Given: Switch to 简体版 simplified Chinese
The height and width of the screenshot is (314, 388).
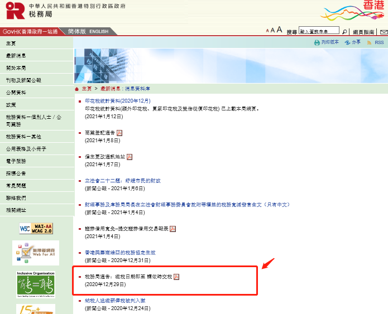Looking at the screenshot, I should pyautogui.click(x=76, y=32).
